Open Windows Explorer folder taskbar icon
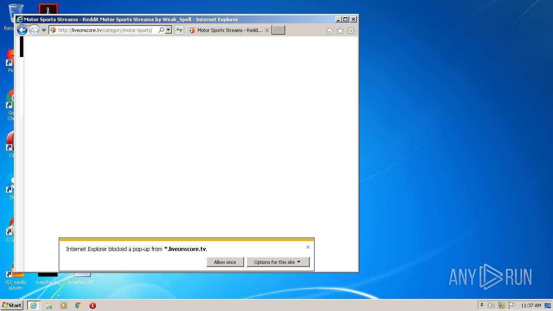The image size is (553, 311). pyautogui.click(x=49, y=305)
